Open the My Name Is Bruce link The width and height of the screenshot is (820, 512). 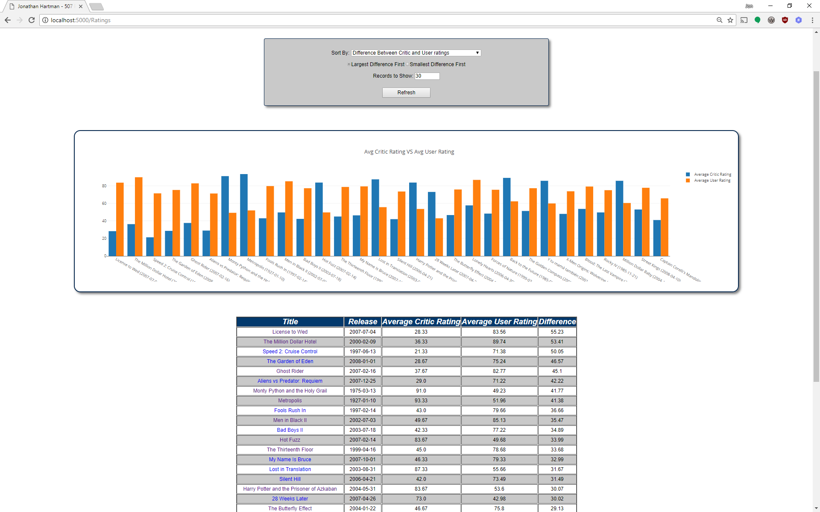(x=290, y=460)
